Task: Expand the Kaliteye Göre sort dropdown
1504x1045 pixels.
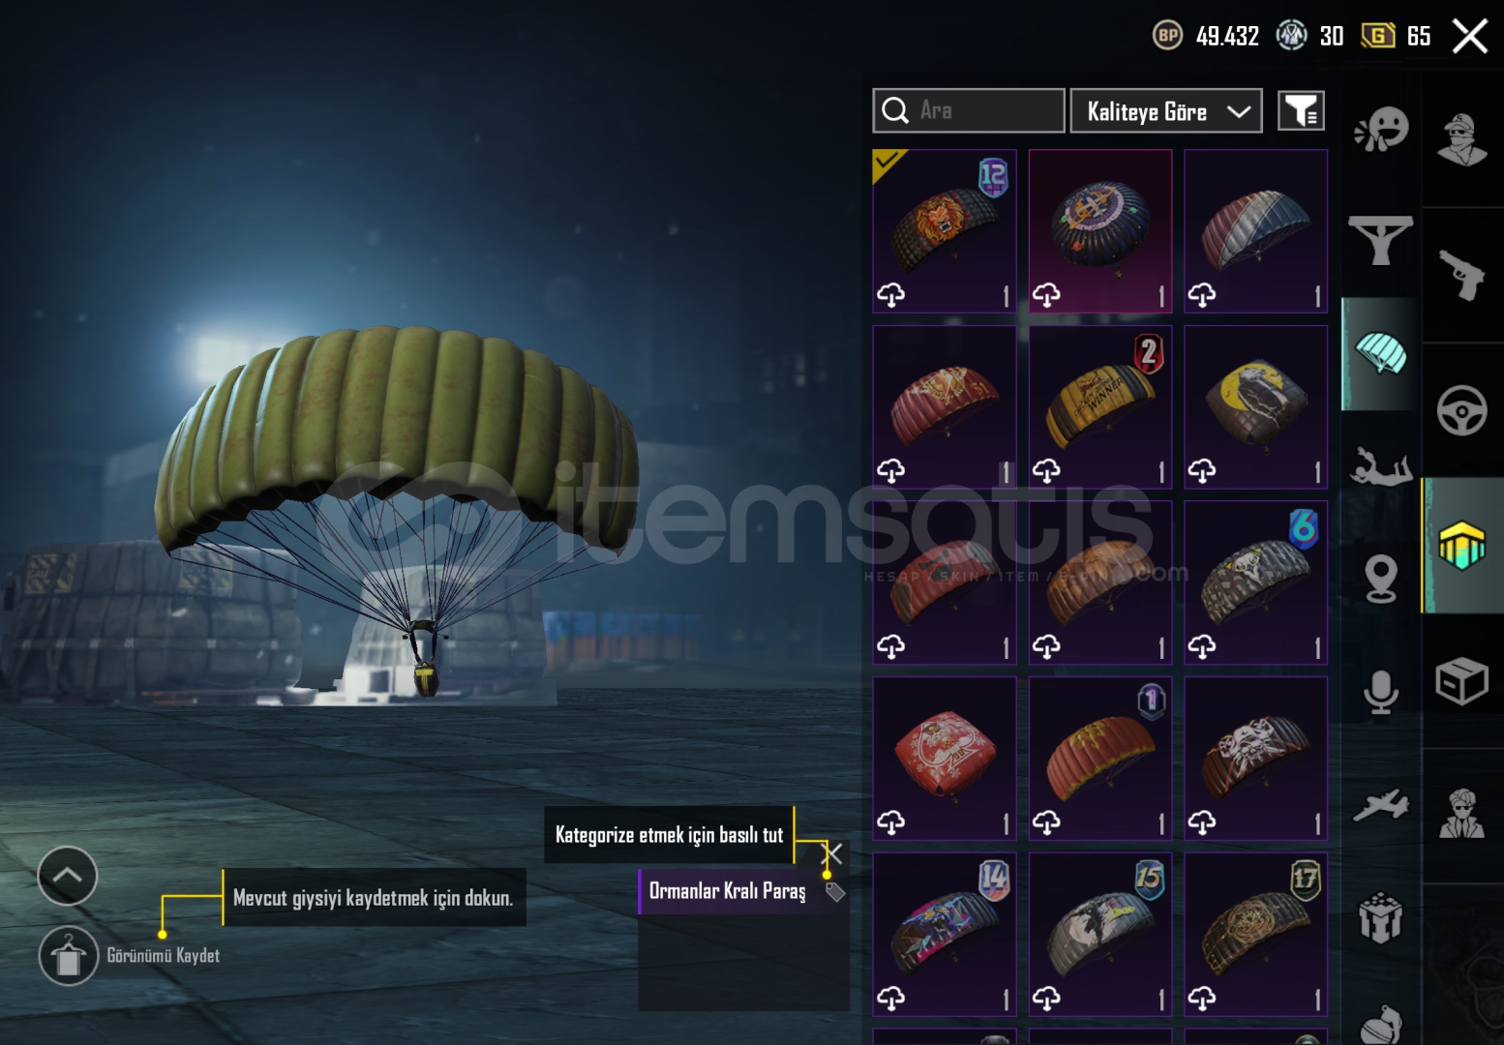Action: click(1166, 111)
